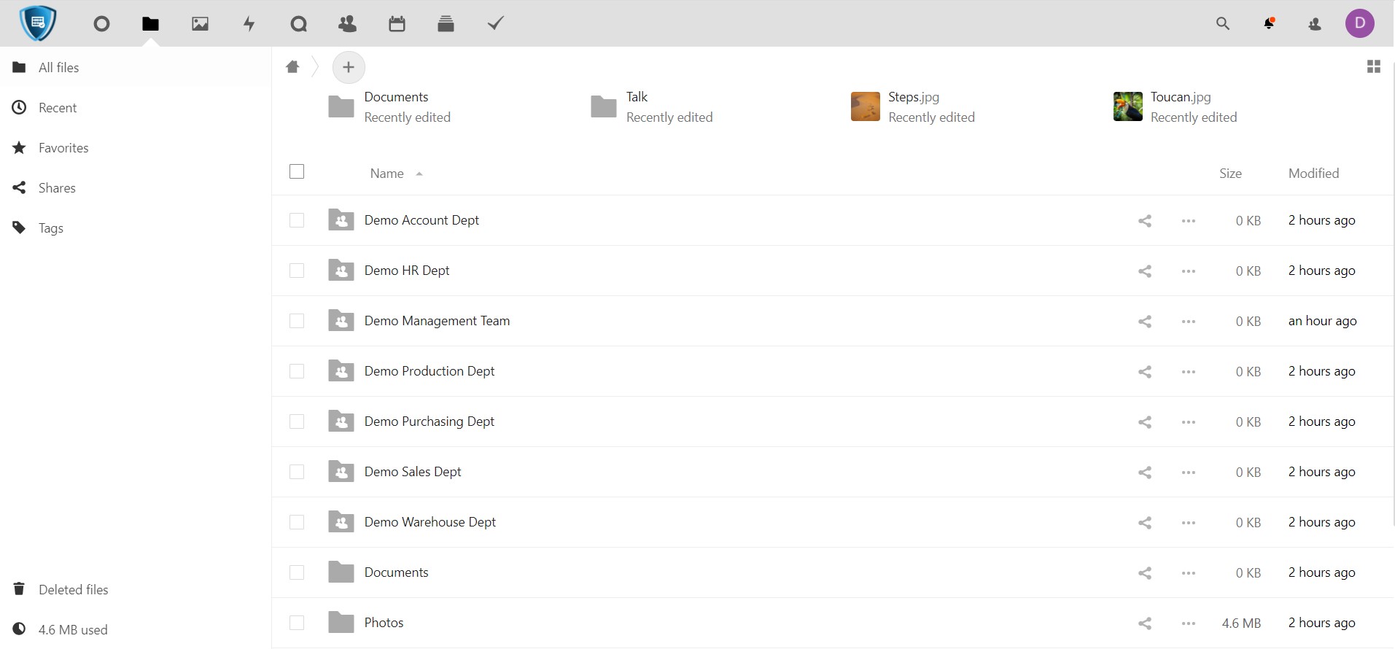Open the Activity lightning bolt icon
The height and width of the screenshot is (649, 1395).
(x=249, y=24)
